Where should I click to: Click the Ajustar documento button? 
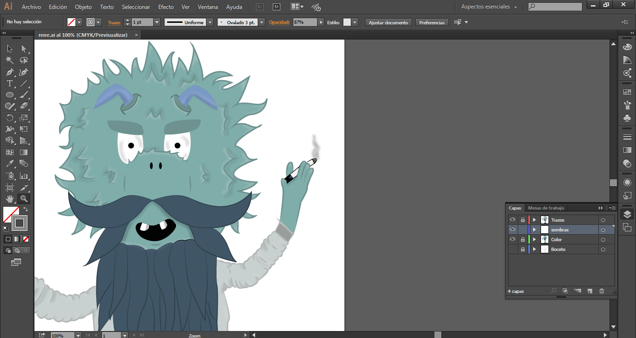point(388,22)
